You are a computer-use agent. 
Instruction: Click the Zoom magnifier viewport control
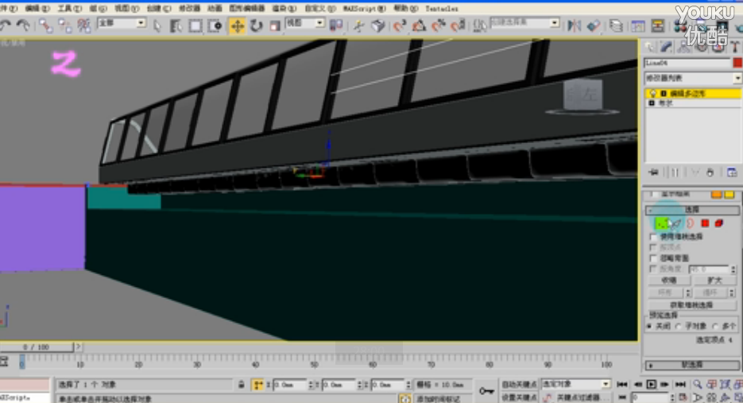pos(698,384)
